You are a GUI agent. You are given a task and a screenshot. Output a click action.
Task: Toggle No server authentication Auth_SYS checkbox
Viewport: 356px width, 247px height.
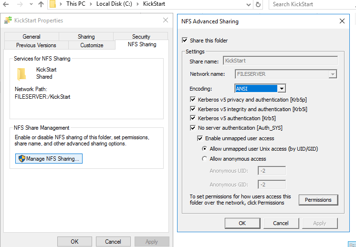coord(193,128)
